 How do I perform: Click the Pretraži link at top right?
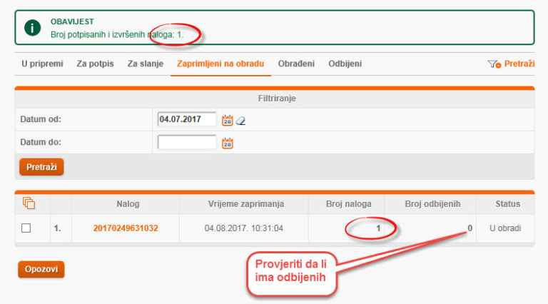pyautogui.click(x=519, y=64)
